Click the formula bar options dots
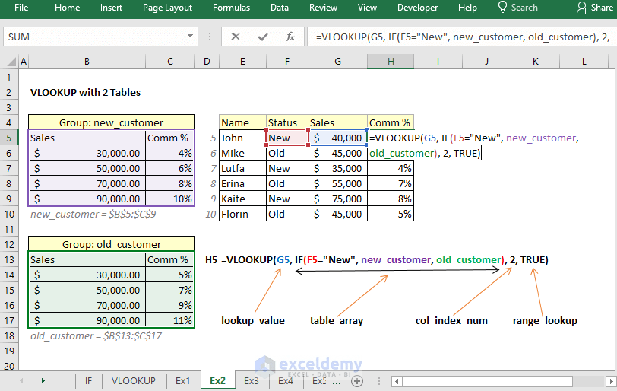 pyautogui.click(x=210, y=37)
